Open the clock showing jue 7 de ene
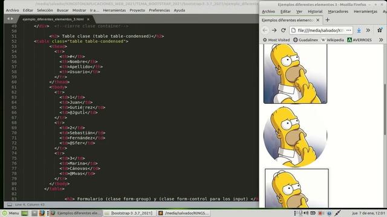This screenshot has height=217, width=387. [369, 213]
